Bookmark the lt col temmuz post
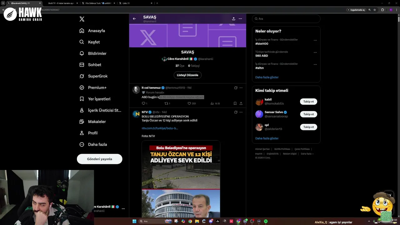The height and width of the screenshot is (225, 400). click(x=235, y=103)
